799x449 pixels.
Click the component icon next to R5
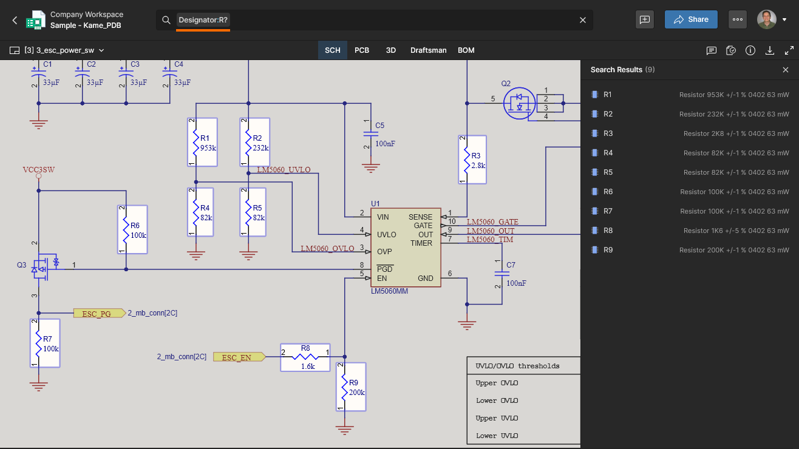[x=594, y=172]
